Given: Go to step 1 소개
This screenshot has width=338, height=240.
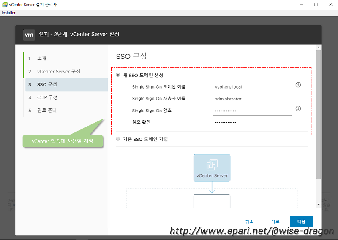Looking at the screenshot, I should pos(66,58).
